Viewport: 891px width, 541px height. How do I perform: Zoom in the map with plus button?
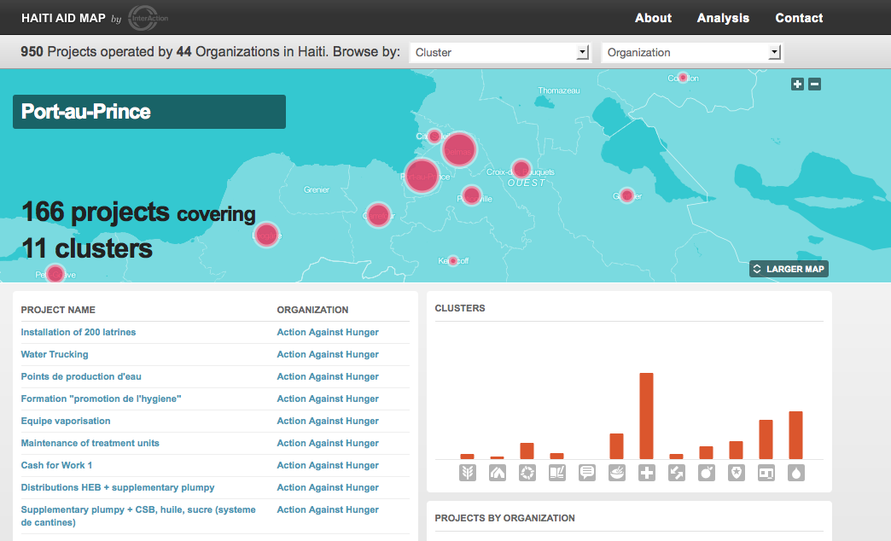(797, 84)
